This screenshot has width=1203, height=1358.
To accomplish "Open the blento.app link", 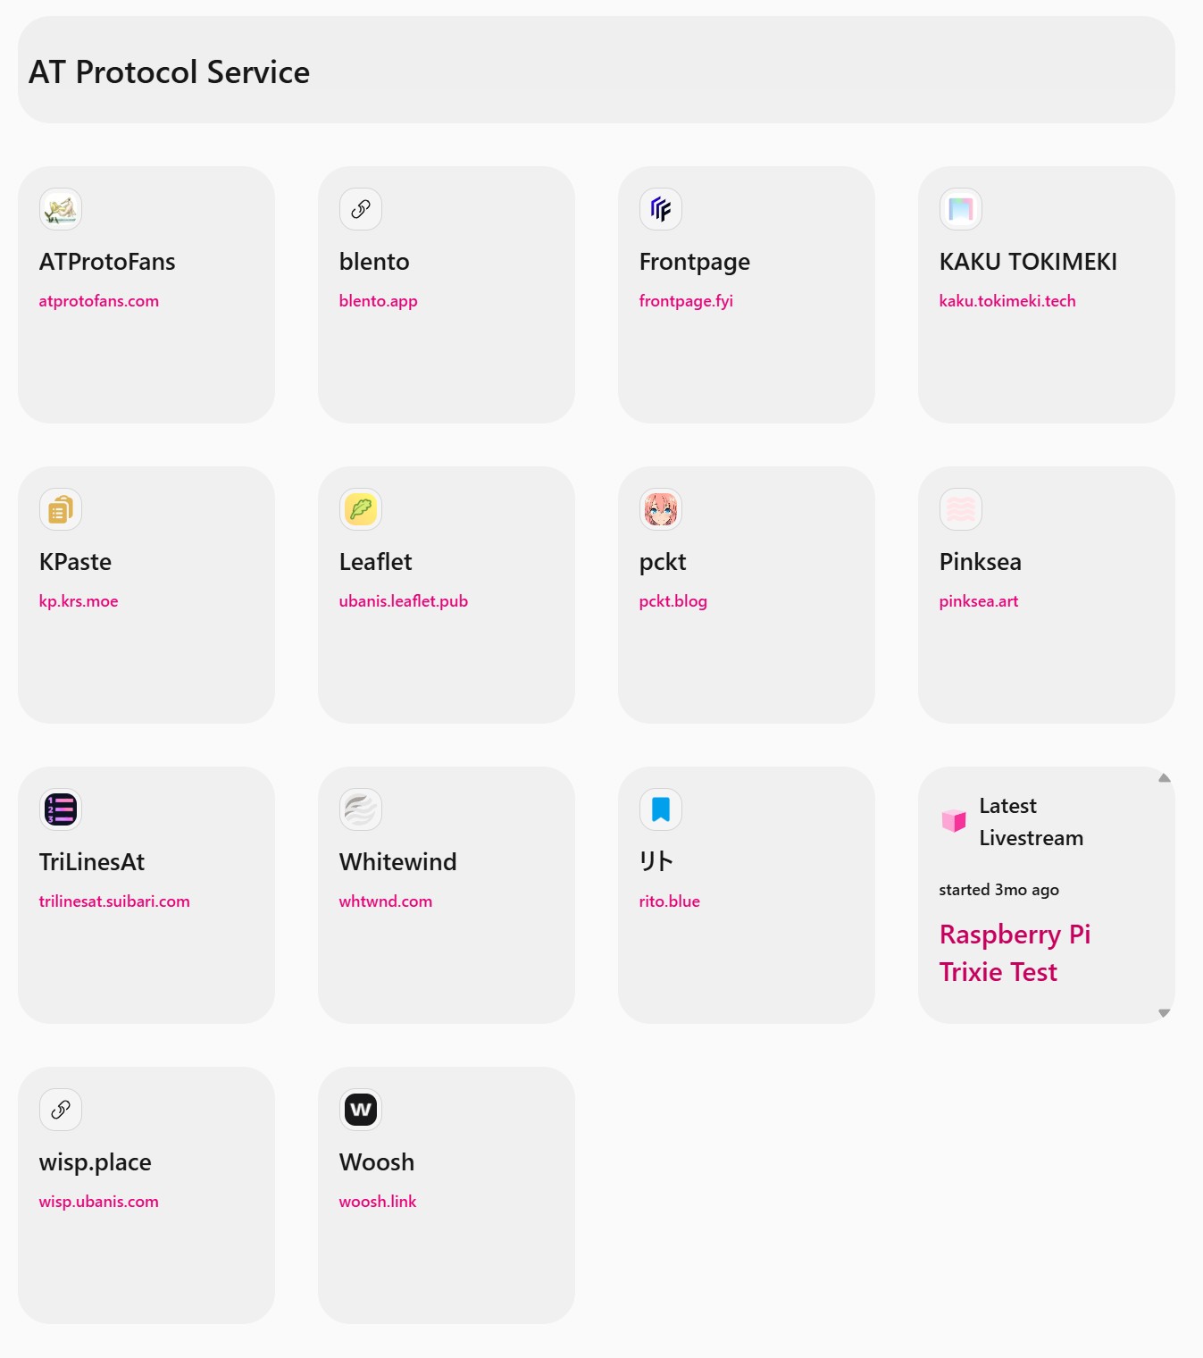I will pos(379,301).
